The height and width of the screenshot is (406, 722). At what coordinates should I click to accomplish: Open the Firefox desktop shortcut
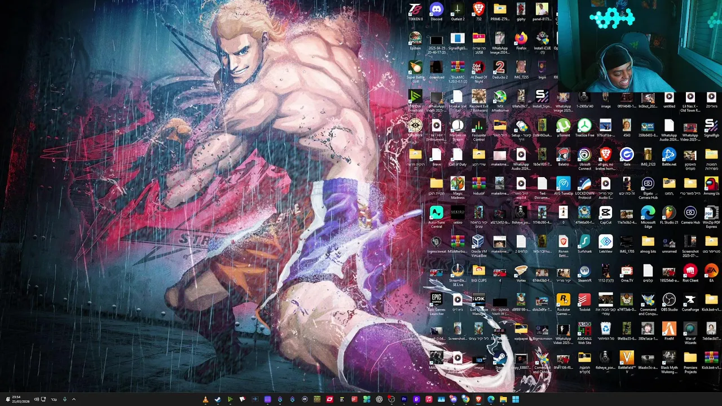(521, 41)
